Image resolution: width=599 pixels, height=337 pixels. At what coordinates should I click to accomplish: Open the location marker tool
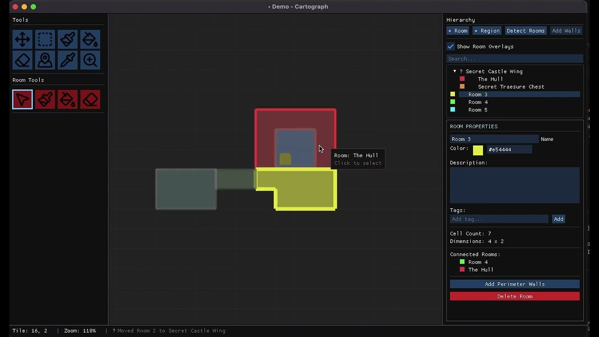click(45, 60)
